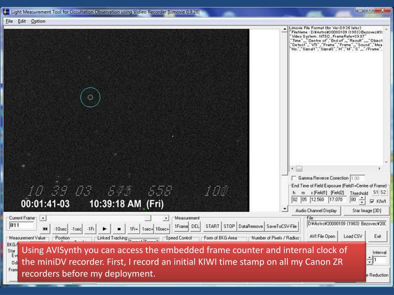The image size is (394, 295).
Task: Advance ten seconds with 10sec+
Action: [x=162, y=229]
